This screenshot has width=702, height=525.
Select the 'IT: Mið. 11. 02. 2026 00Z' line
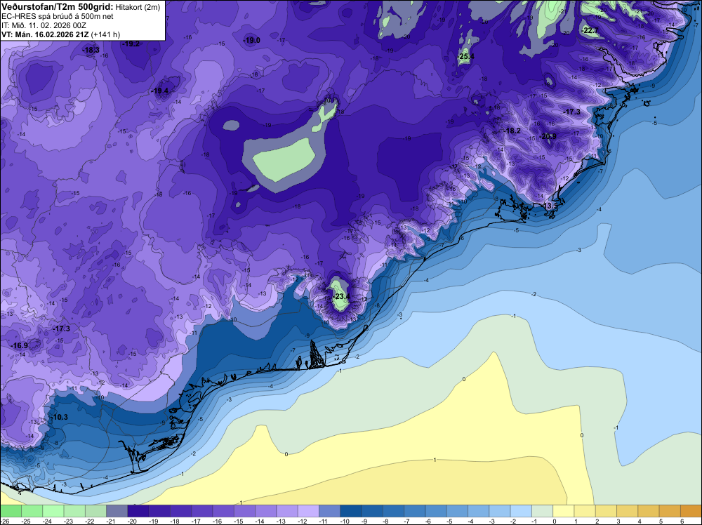pos(44,25)
